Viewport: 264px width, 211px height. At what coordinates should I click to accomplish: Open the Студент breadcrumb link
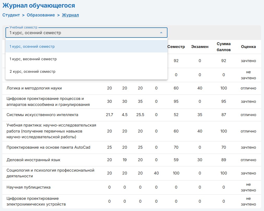click(11, 15)
